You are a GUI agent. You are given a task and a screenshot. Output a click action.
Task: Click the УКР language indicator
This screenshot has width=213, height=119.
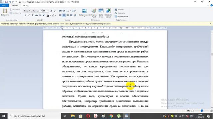pos(192,116)
